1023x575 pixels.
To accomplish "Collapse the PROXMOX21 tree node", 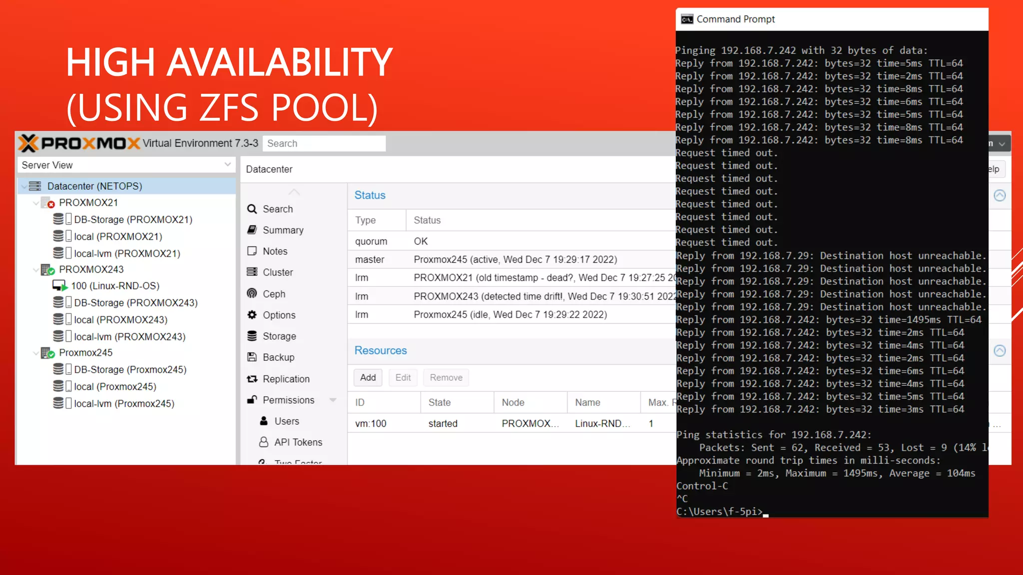I will (x=35, y=203).
